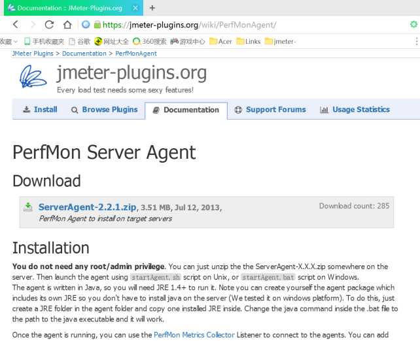Follow the PerfMon Metrics Collector link

pos(194,335)
